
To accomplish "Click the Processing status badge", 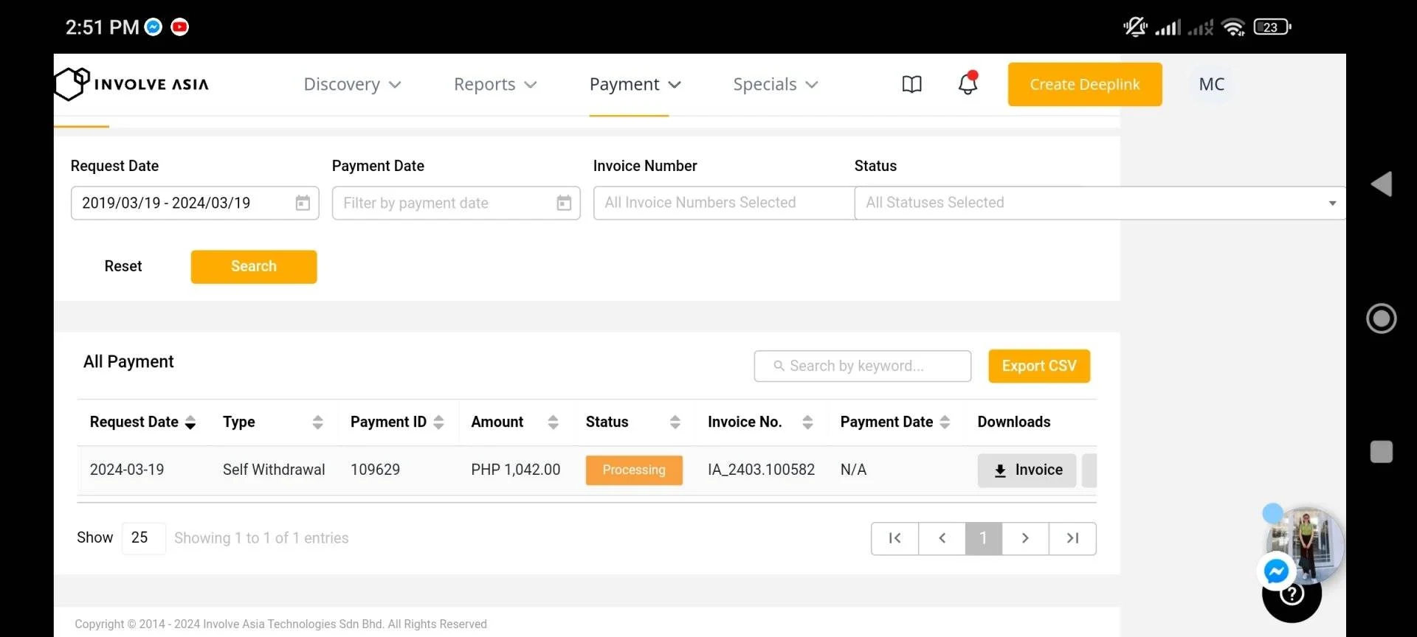I will [634, 470].
